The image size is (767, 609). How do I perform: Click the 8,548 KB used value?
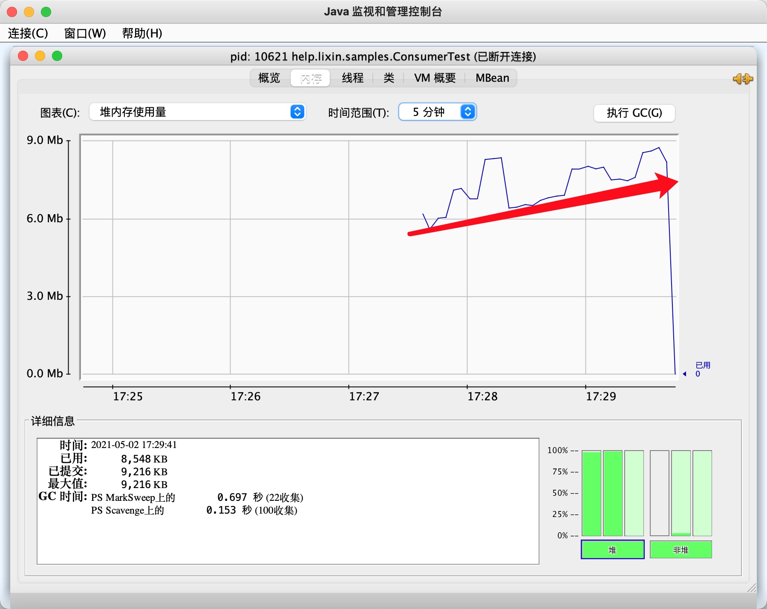click(x=144, y=459)
